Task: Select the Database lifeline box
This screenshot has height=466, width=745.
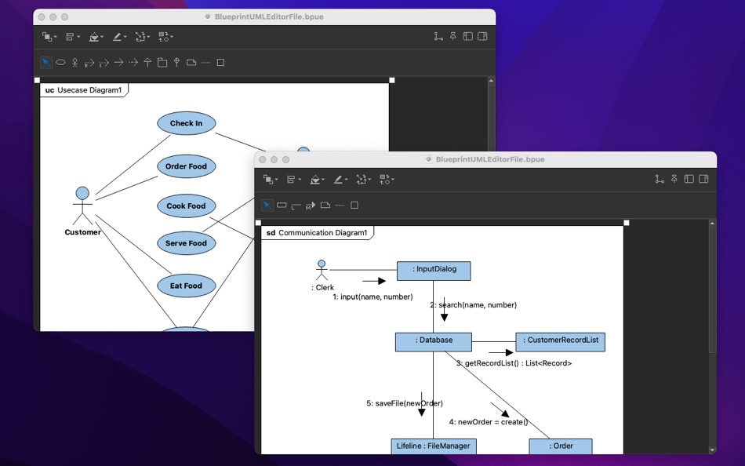Action: [434, 342]
